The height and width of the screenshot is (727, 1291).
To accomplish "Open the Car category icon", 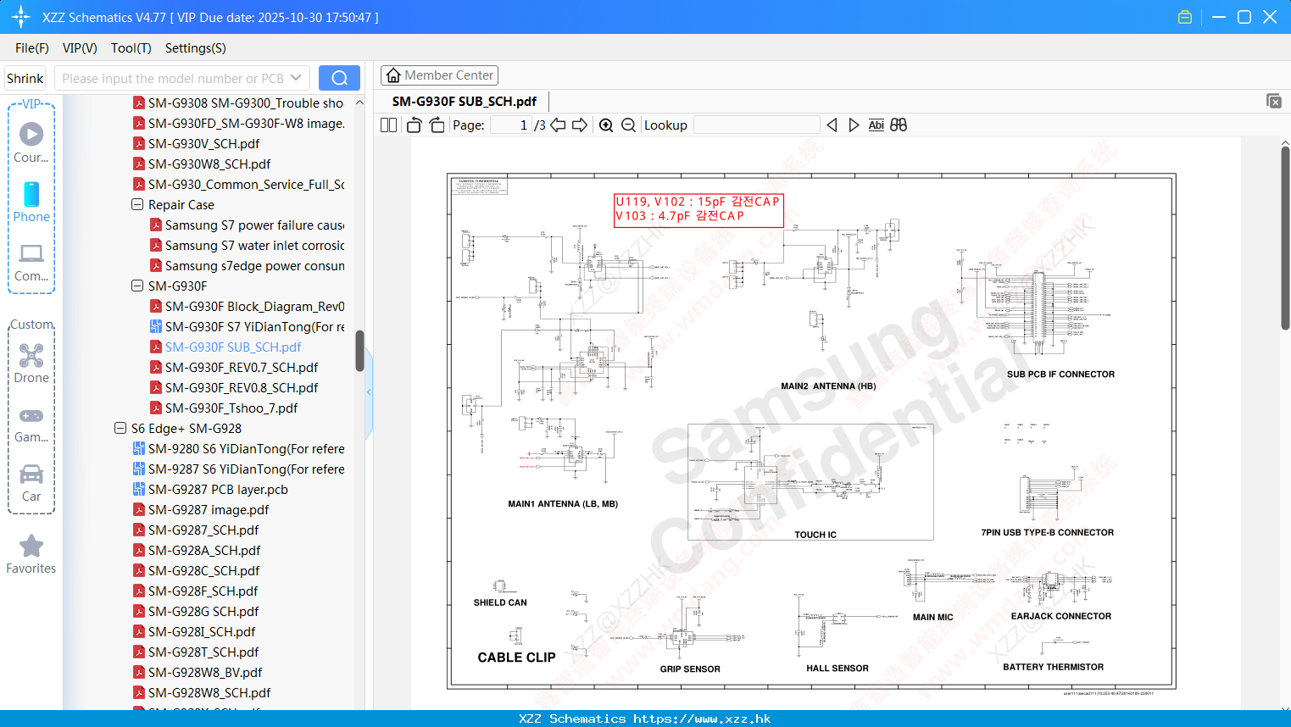I will click(31, 474).
